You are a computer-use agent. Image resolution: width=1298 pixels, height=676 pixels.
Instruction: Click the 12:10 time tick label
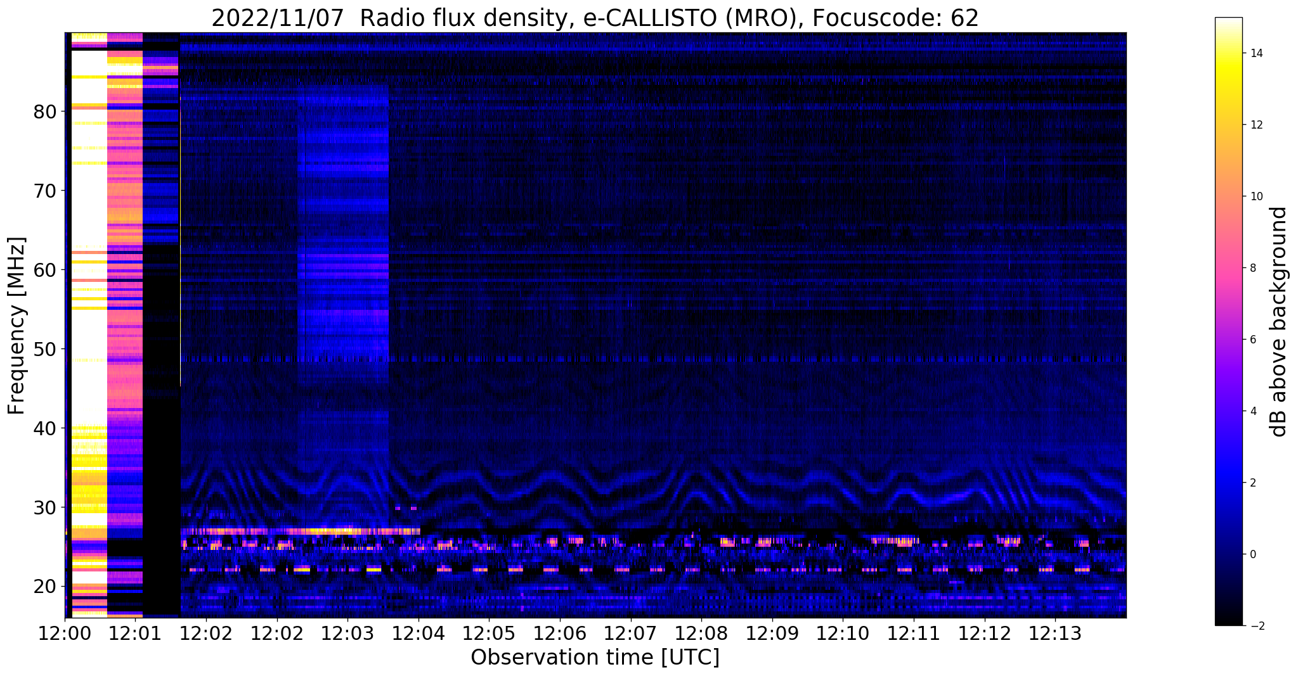click(843, 634)
